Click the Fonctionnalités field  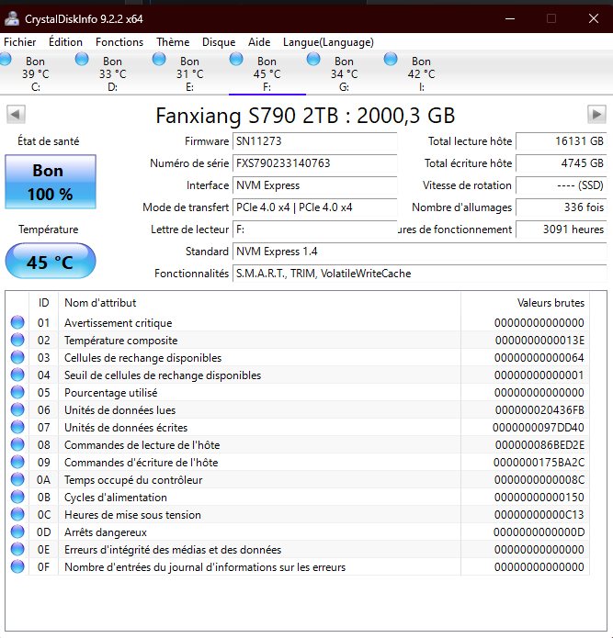click(419, 274)
